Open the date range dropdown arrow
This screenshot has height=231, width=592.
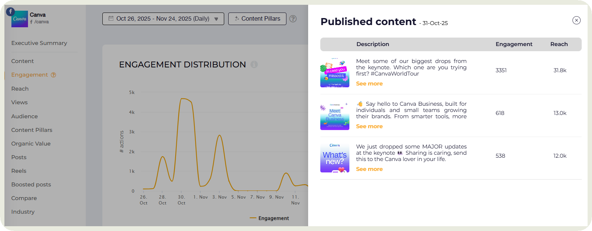click(216, 19)
